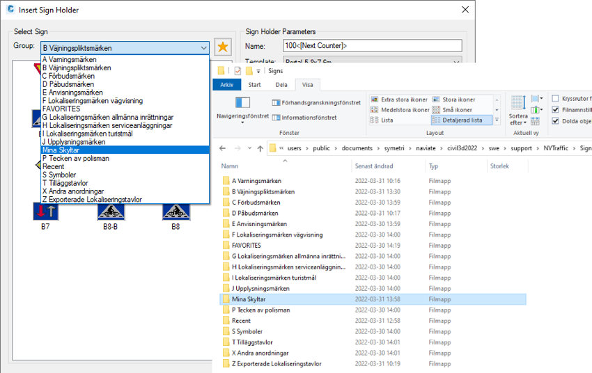The height and width of the screenshot is (373, 592).
Task: Enable the Kryssrutor checkbox
Action: [x=555, y=98]
